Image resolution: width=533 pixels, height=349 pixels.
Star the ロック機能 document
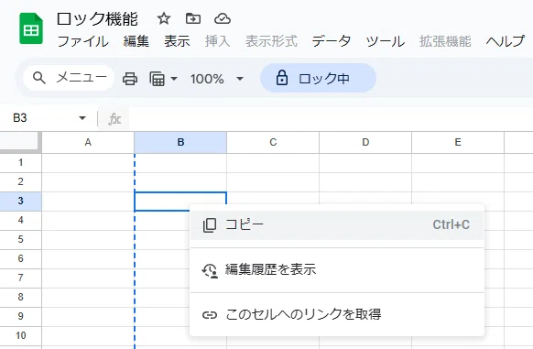(x=164, y=18)
